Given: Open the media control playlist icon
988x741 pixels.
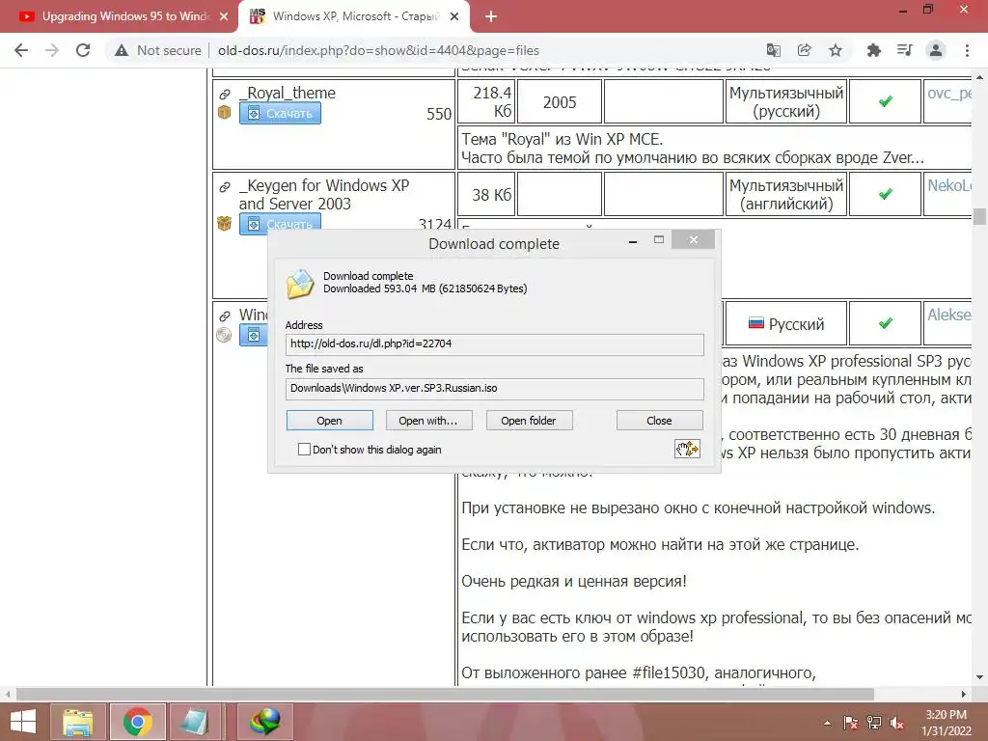Looking at the screenshot, I should [x=904, y=50].
